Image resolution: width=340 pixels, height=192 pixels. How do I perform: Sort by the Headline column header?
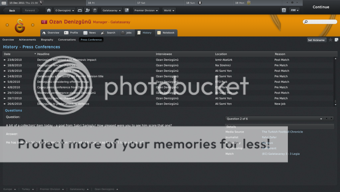(x=96, y=54)
